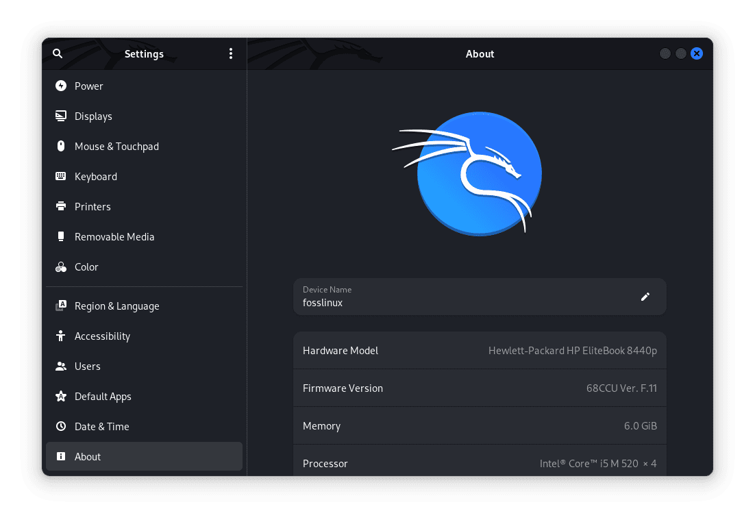This screenshot has height=522, width=755.
Task: Click the Processor label
Action: (325, 464)
